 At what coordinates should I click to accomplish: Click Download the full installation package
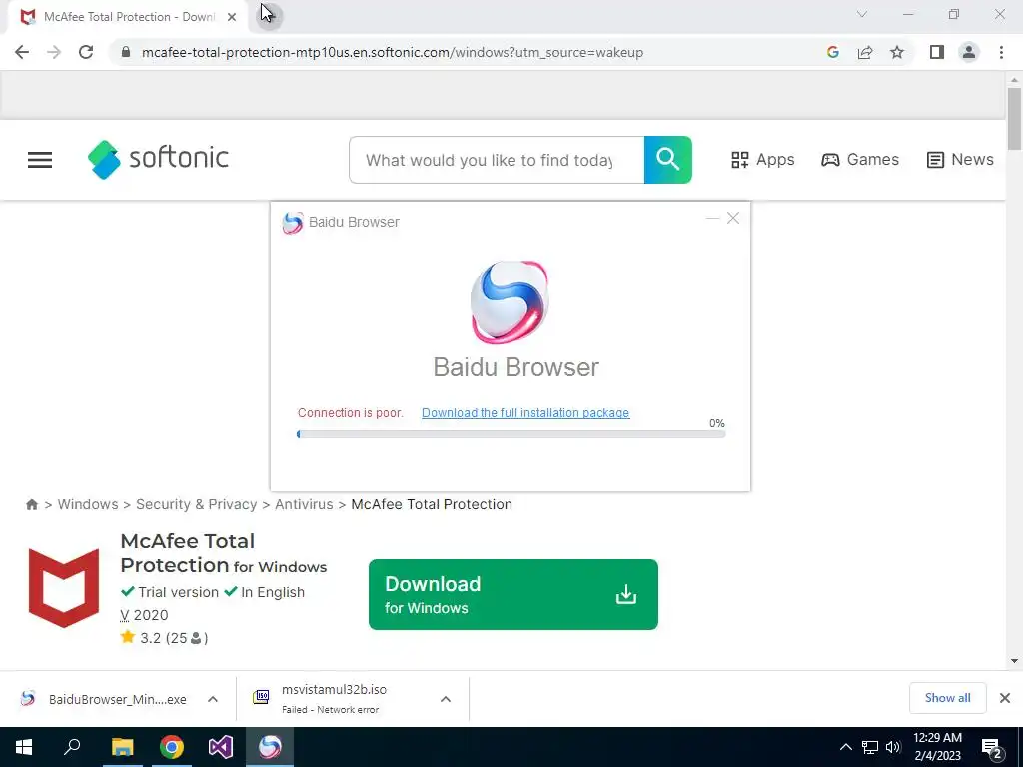(x=525, y=413)
